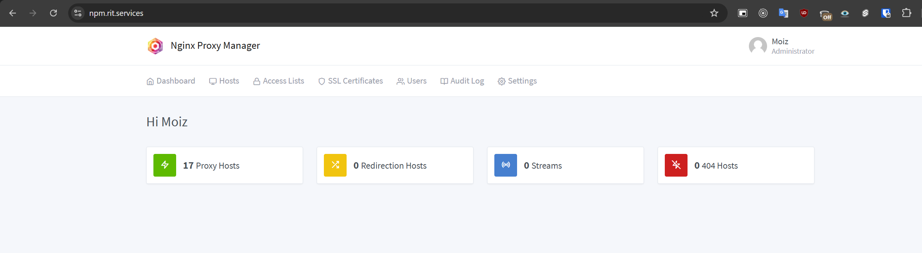Bookmark this page with the star icon

point(714,13)
